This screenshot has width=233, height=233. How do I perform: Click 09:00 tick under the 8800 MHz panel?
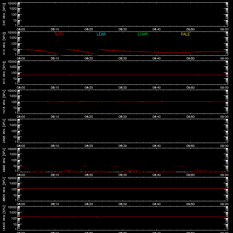click(224, 204)
